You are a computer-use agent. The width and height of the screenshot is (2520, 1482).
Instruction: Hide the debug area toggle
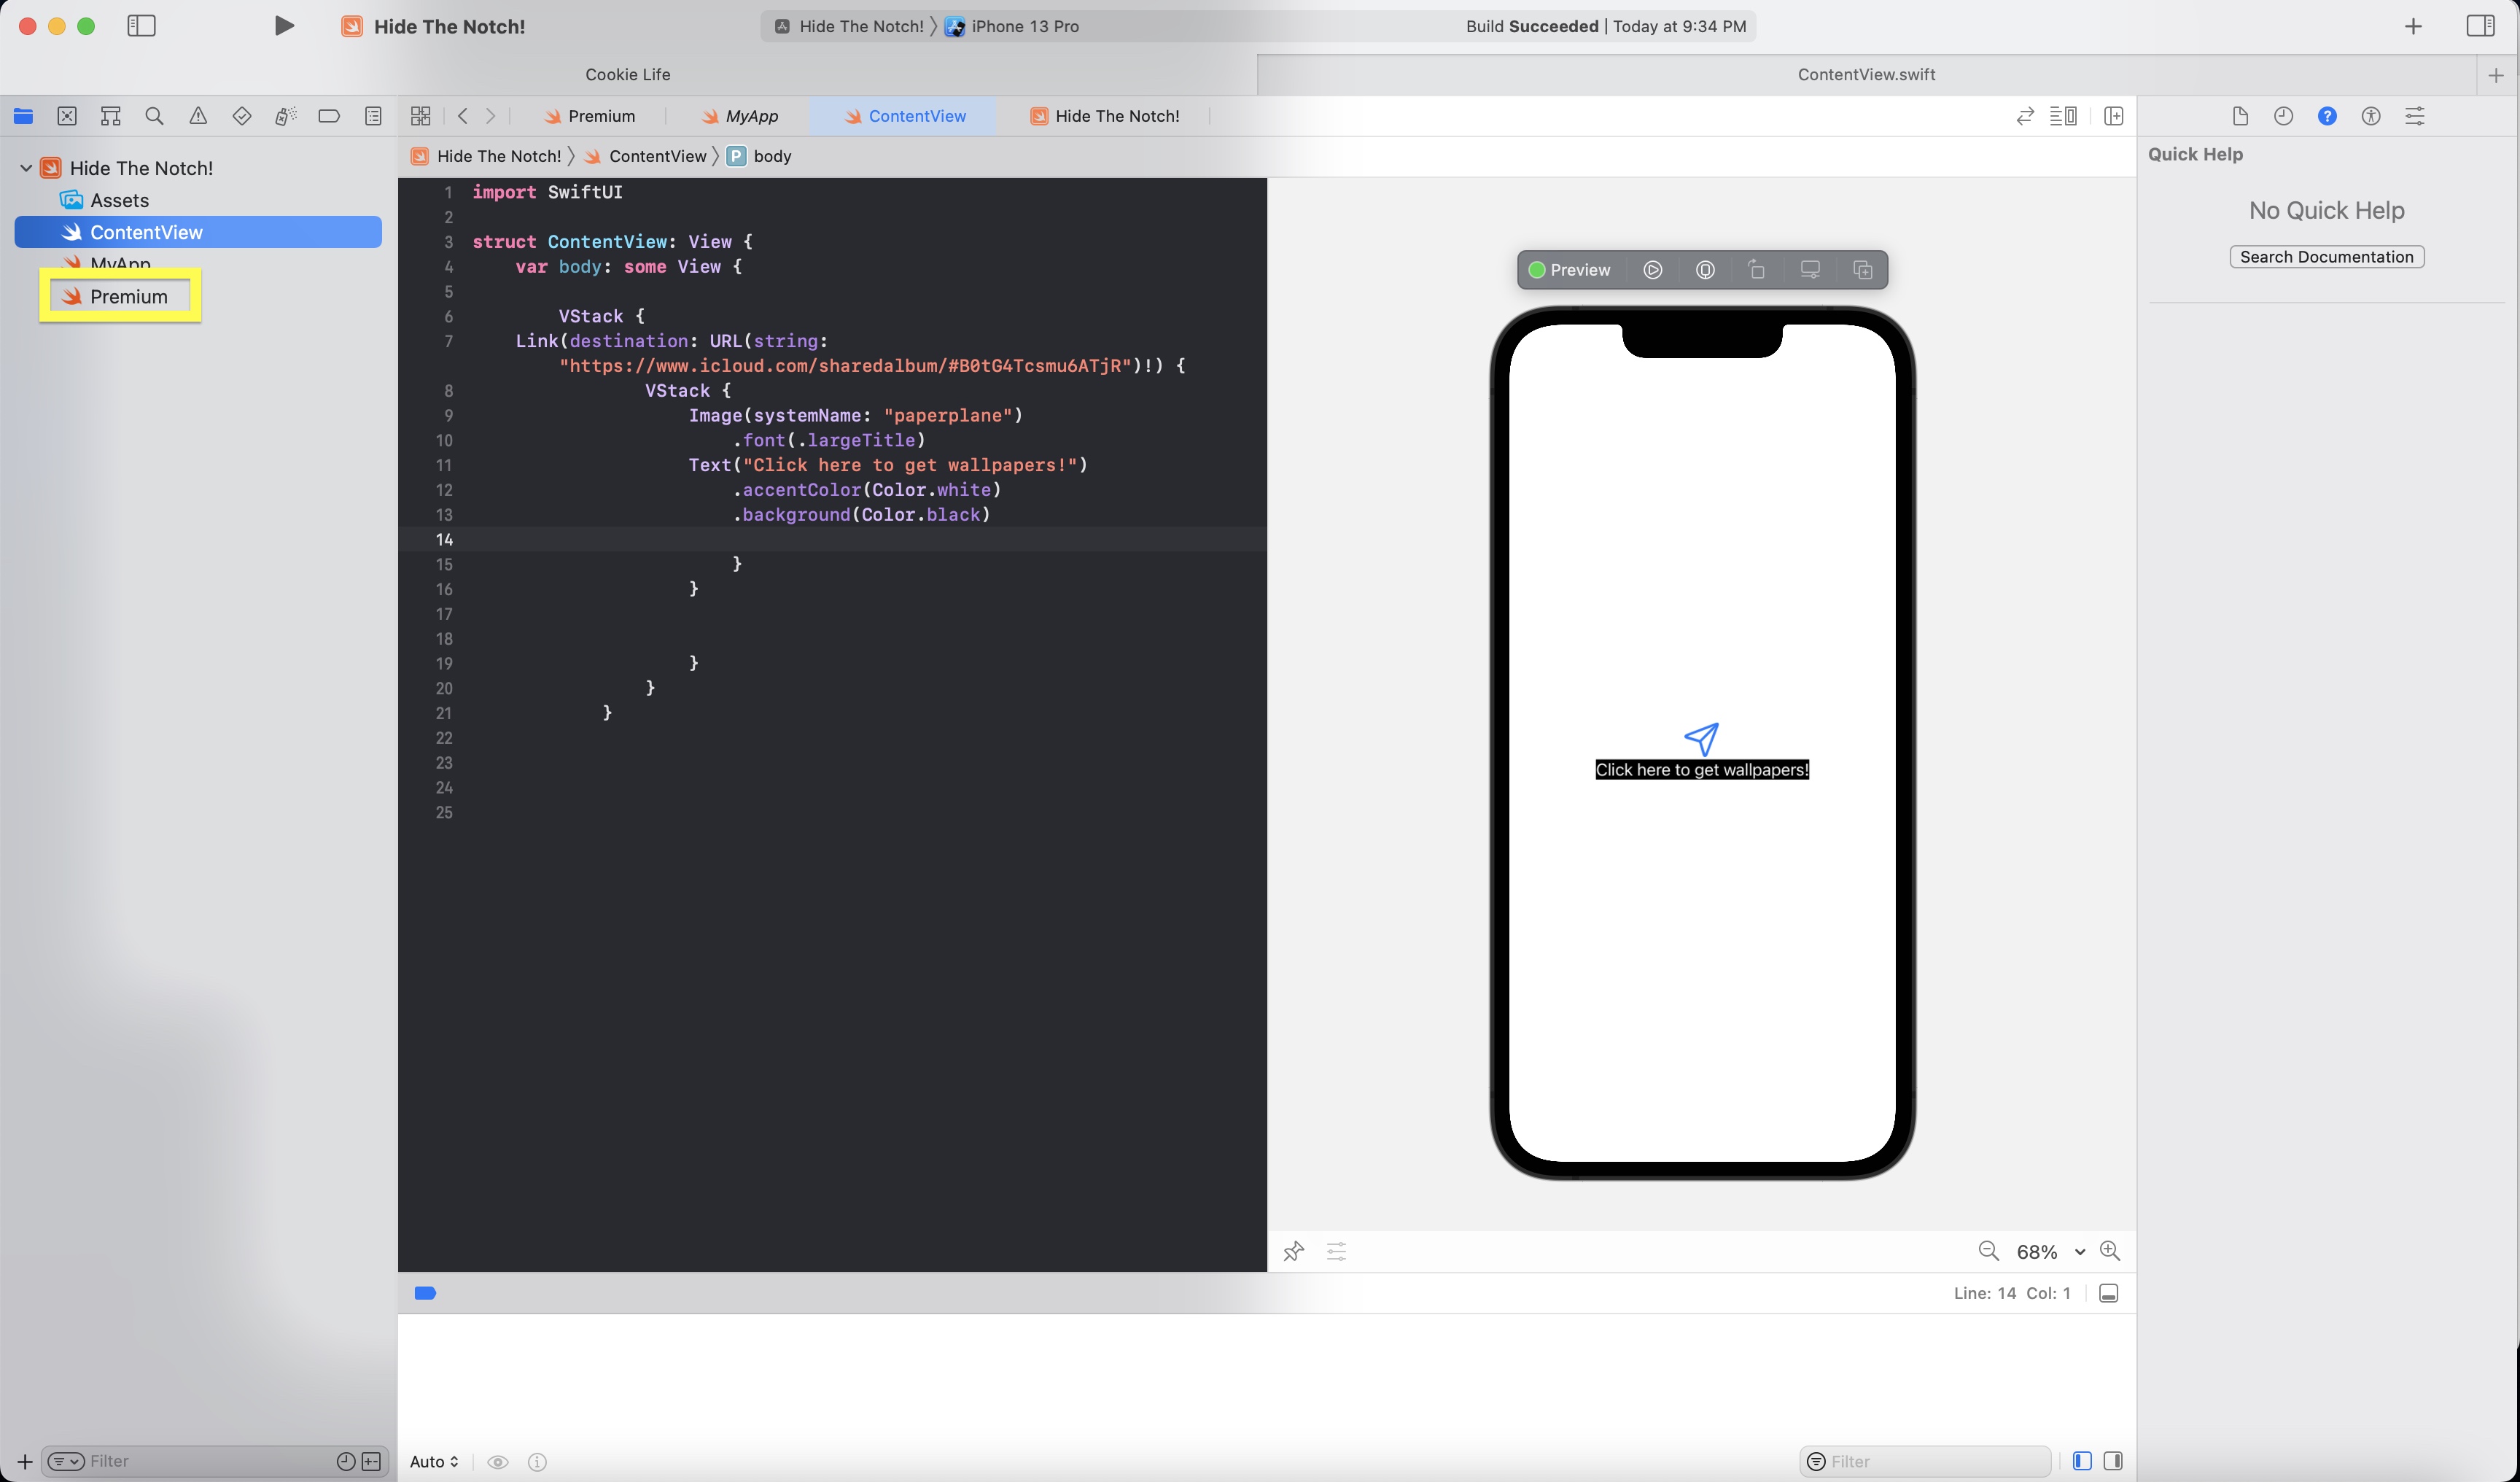pos(2108,1293)
